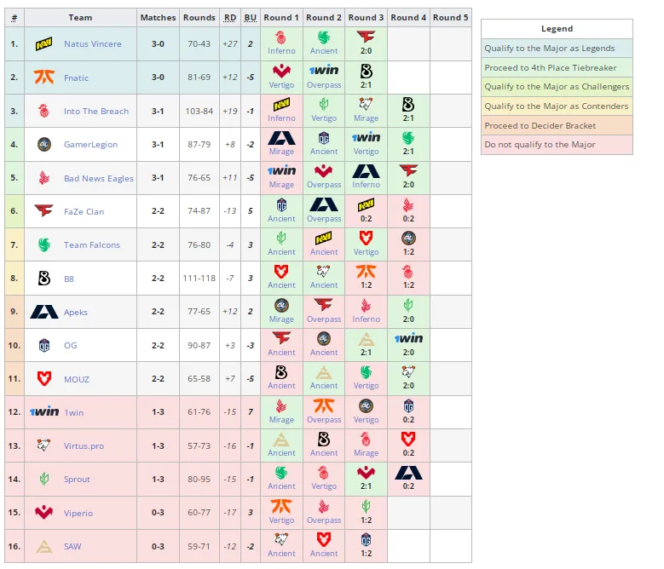
Task: Click the Viperio logo in row 15
Action: [44, 512]
